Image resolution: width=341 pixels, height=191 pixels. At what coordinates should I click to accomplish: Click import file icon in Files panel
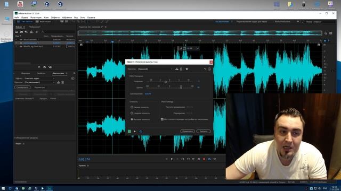tap(21, 32)
